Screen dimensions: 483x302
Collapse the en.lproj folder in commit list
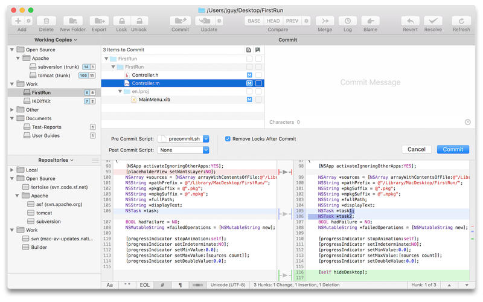click(x=120, y=92)
